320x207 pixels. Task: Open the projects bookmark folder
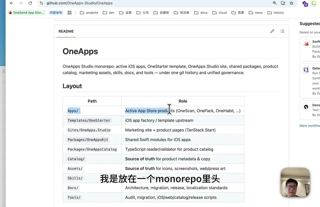coord(89,13)
